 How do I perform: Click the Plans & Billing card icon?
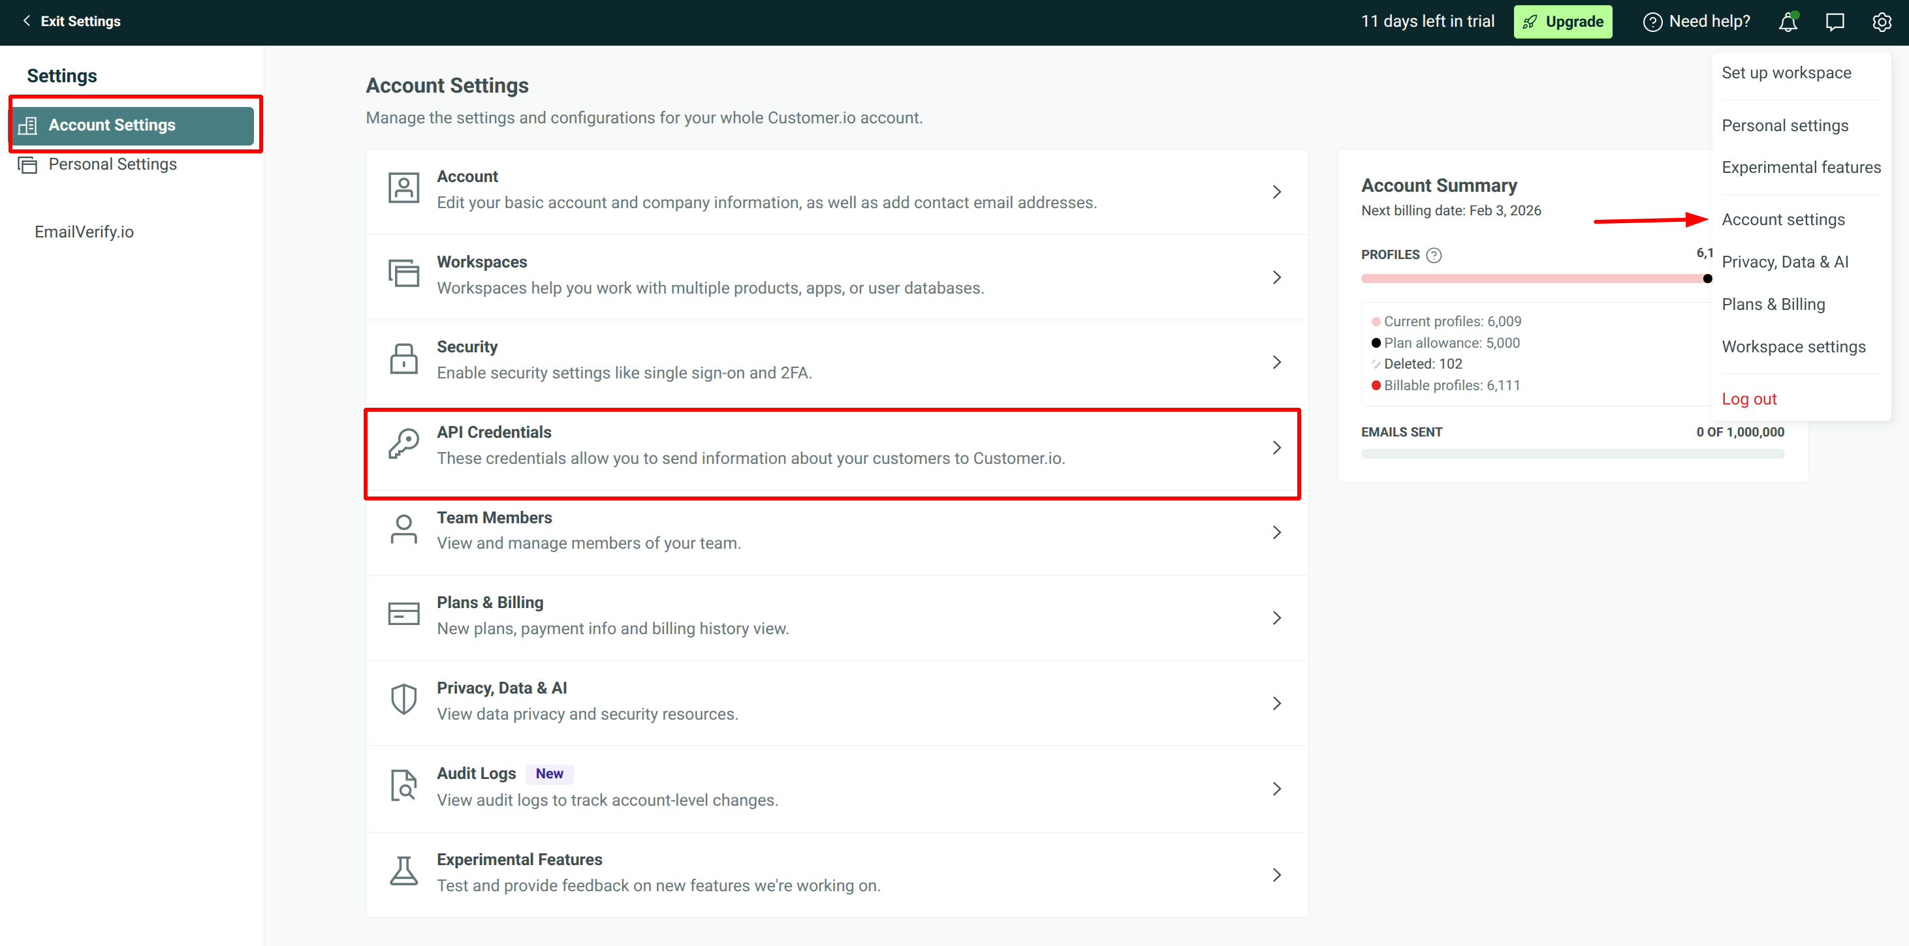404,614
